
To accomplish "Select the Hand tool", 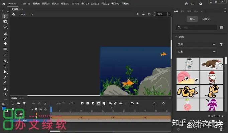I will coord(5,89).
